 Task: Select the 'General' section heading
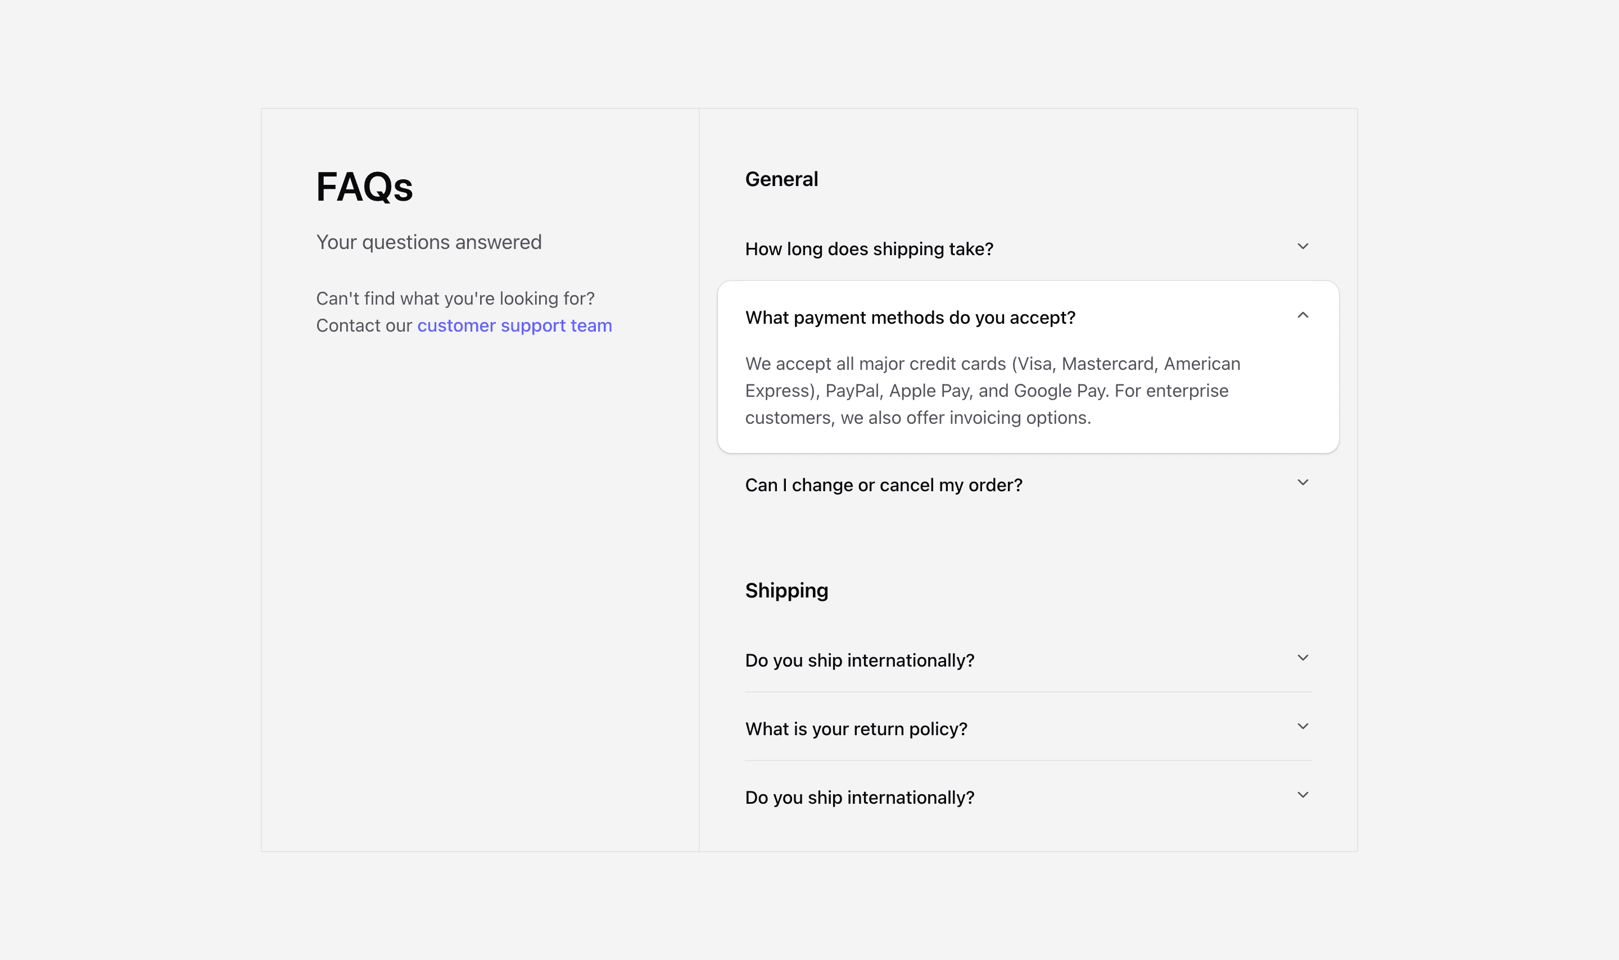(x=781, y=179)
